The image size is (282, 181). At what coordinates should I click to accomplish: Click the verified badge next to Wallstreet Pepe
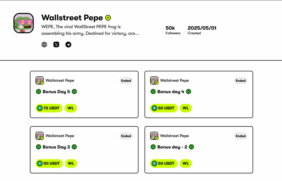tap(108, 18)
